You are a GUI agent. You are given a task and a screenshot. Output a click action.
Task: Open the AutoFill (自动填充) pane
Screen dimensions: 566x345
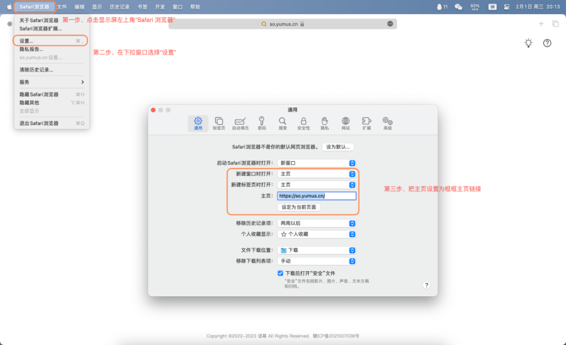tap(240, 124)
